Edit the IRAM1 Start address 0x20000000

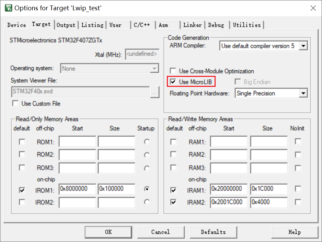(x=229, y=189)
